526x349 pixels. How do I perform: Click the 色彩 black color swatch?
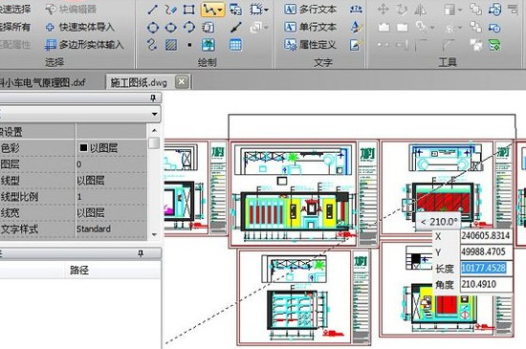[83, 147]
